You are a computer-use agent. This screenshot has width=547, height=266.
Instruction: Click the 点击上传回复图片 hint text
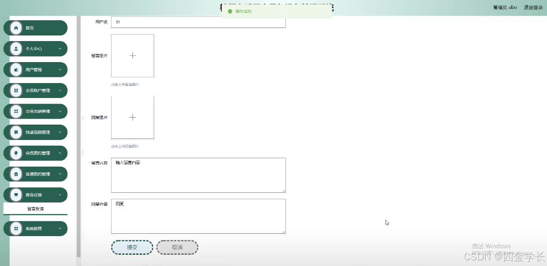125,147
